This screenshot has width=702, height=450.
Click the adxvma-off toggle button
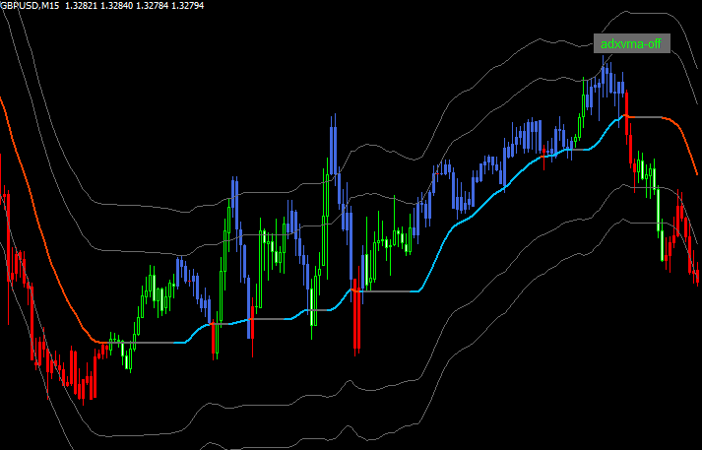coord(632,43)
